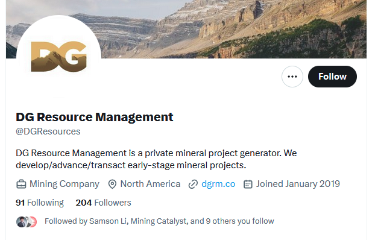Click the DG Resource Management profile name

[x=95, y=117]
